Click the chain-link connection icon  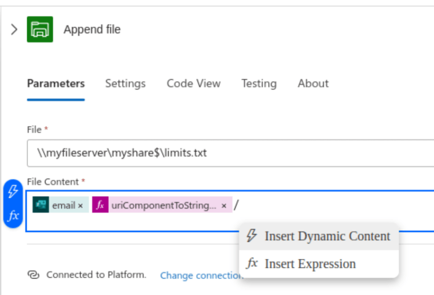click(33, 275)
